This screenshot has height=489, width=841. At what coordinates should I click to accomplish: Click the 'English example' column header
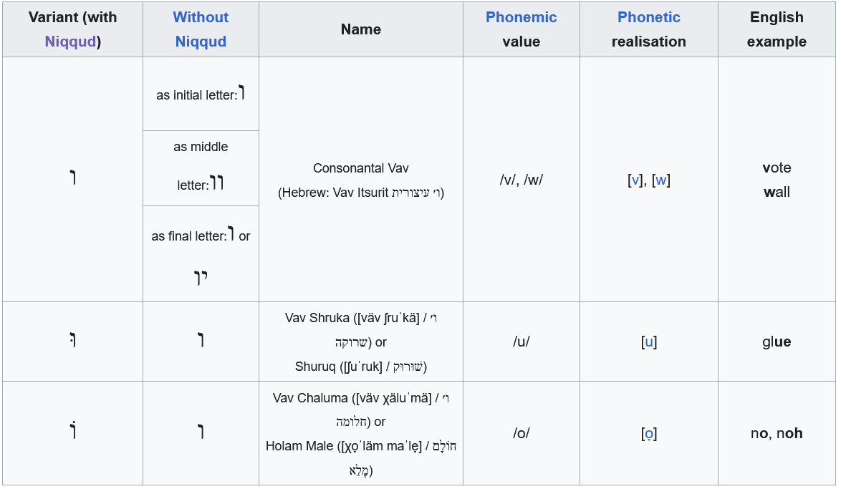[x=777, y=29]
